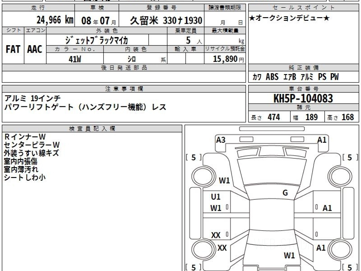Click the 最大積載量 header
Image resolution: width=361 pixels, height=271 pixels.
point(225,30)
